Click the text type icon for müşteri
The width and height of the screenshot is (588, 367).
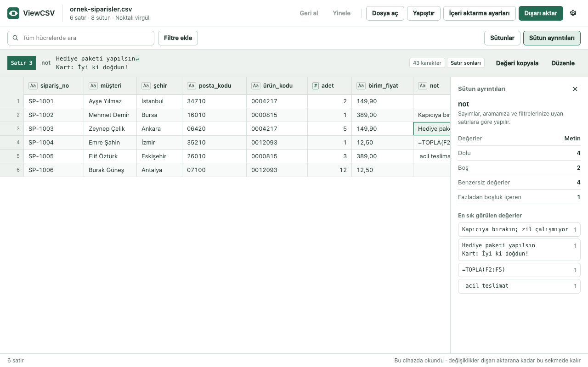pyautogui.click(x=93, y=86)
